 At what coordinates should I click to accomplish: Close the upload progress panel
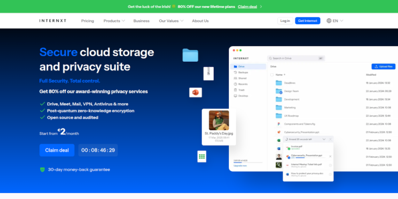tap(330, 139)
